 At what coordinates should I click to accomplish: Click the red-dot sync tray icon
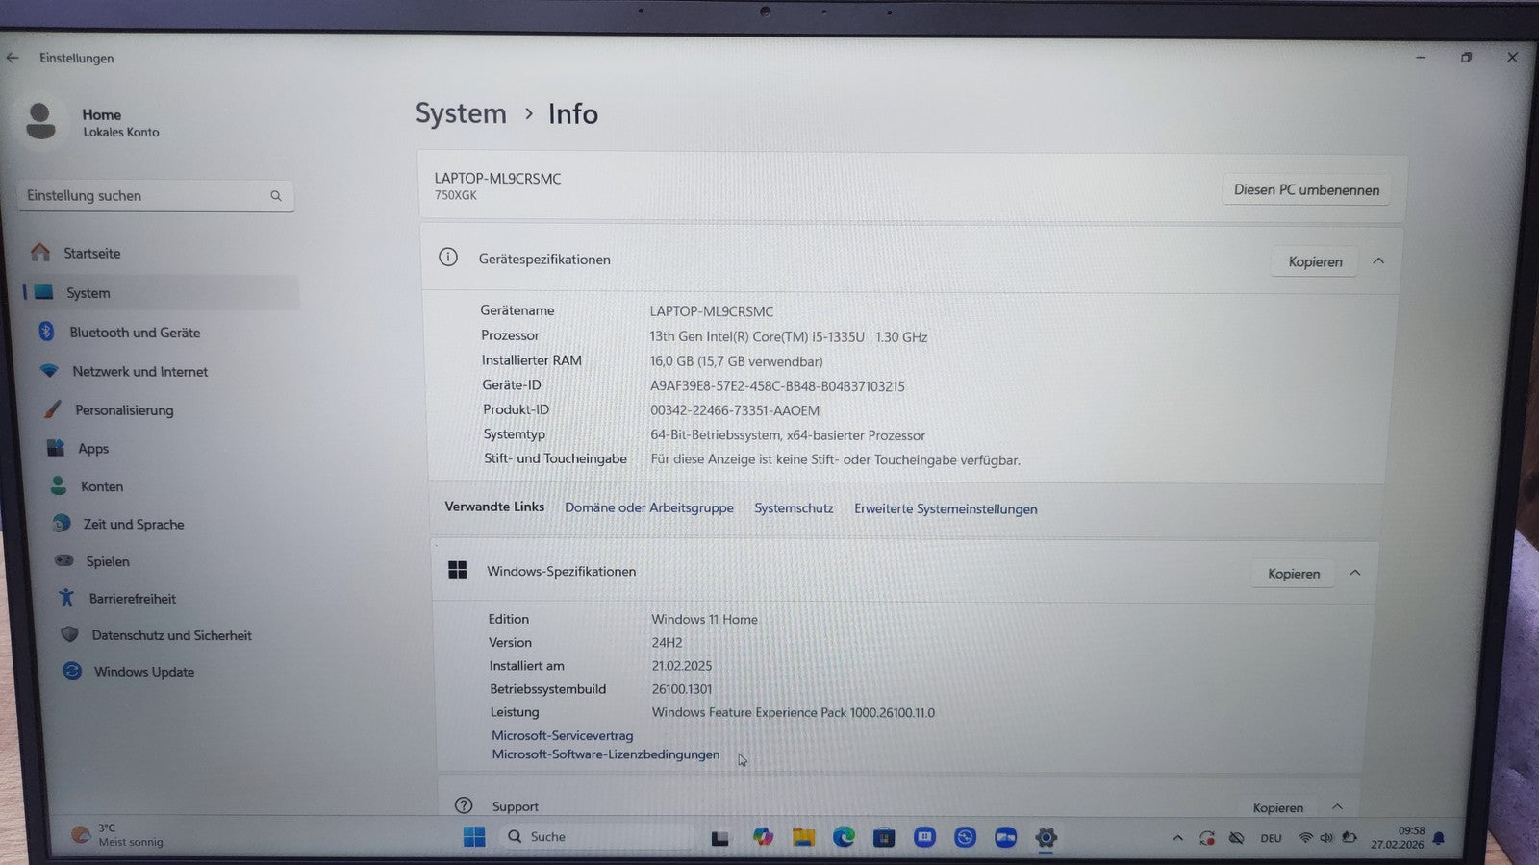point(1207,838)
